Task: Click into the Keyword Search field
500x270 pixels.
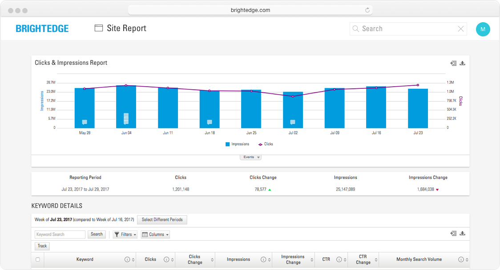Action: pyautogui.click(x=60, y=234)
